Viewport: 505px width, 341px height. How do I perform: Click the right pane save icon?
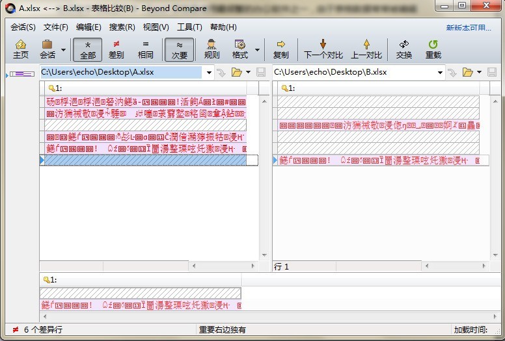tap(492, 72)
